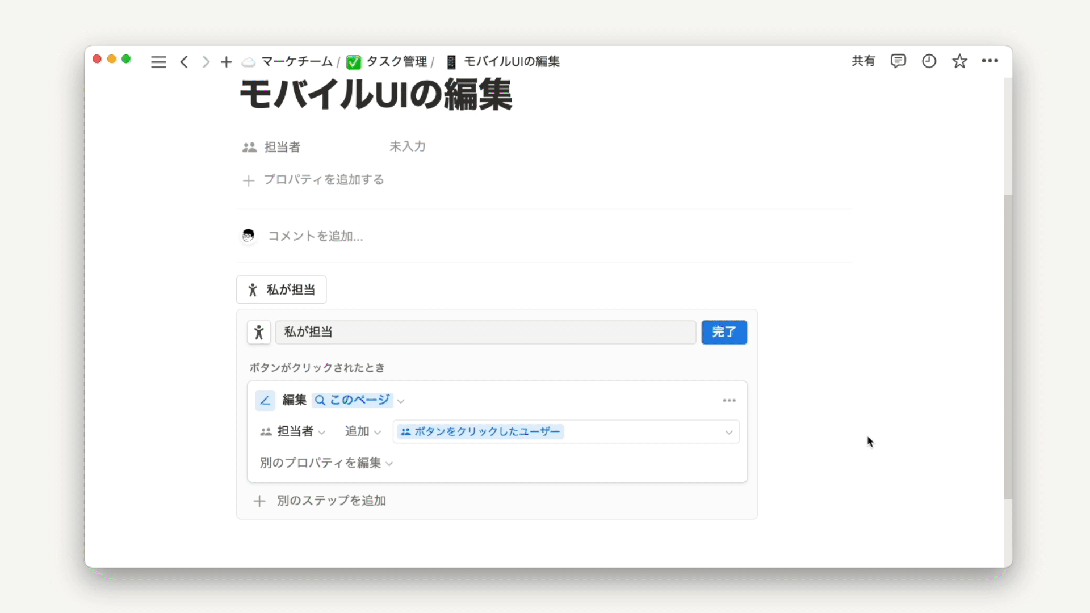Expand the ボタンをクリックしたユーザー value selector arrow

pos(728,432)
